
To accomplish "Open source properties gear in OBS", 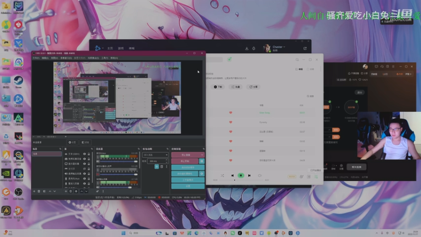I will tap(76, 191).
